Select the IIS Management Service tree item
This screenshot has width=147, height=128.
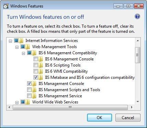coord(60,96)
